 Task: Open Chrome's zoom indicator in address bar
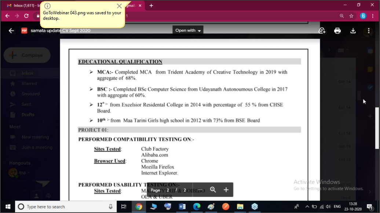click(x=342, y=16)
